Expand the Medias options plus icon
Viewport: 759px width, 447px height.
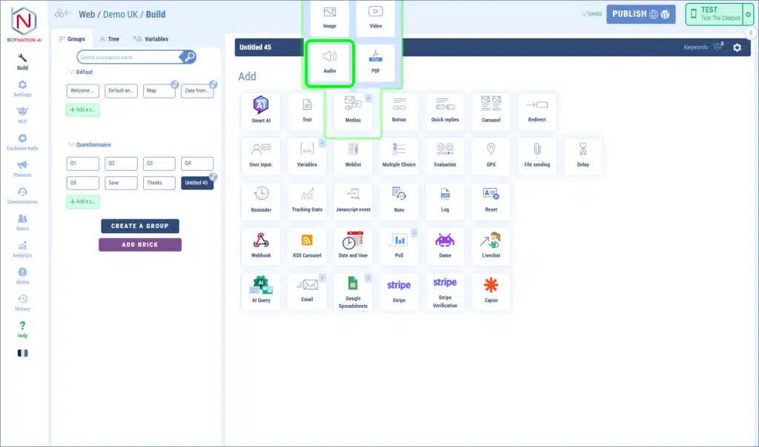point(368,98)
